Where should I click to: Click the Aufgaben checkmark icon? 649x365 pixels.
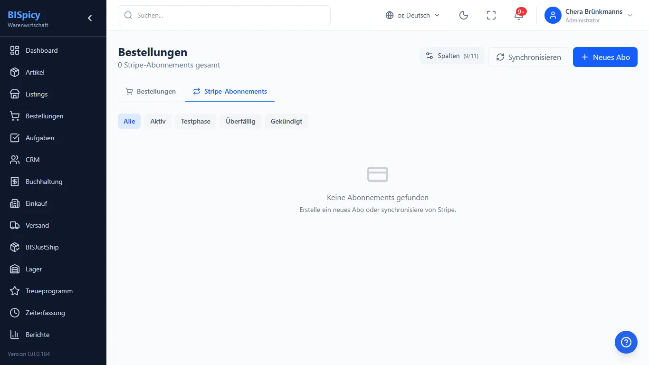click(15, 138)
